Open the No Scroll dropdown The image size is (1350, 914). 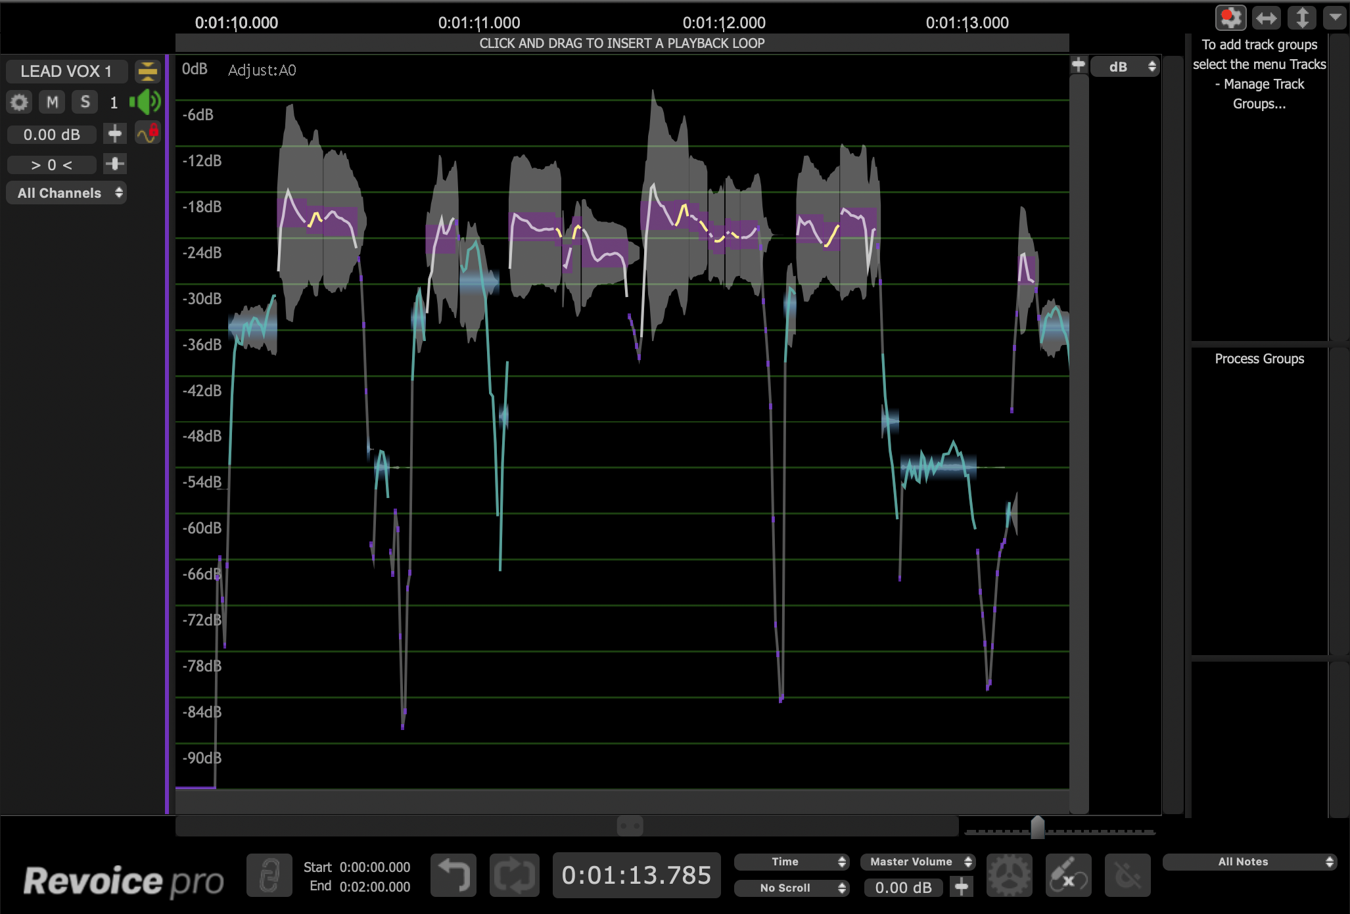click(x=791, y=888)
